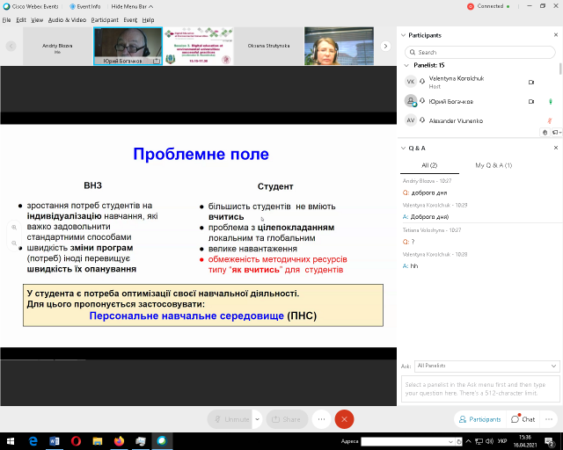Click the Event Info button
Screen dimensions: 563x450
click(87, 6)
